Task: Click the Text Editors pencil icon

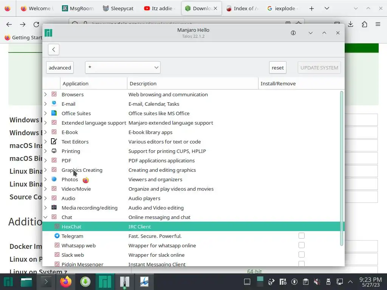Action: 54,141
